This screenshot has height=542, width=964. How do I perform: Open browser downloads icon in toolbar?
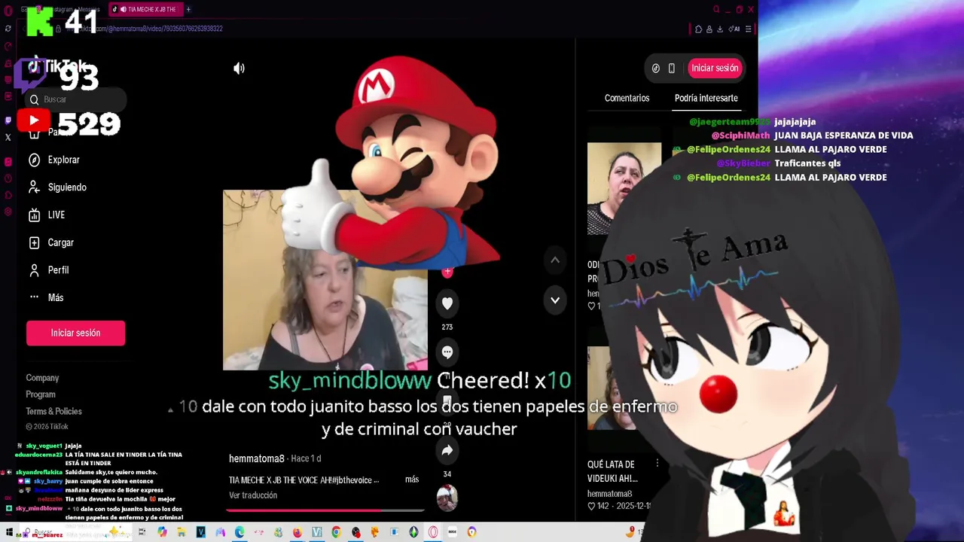pos(720,29)
